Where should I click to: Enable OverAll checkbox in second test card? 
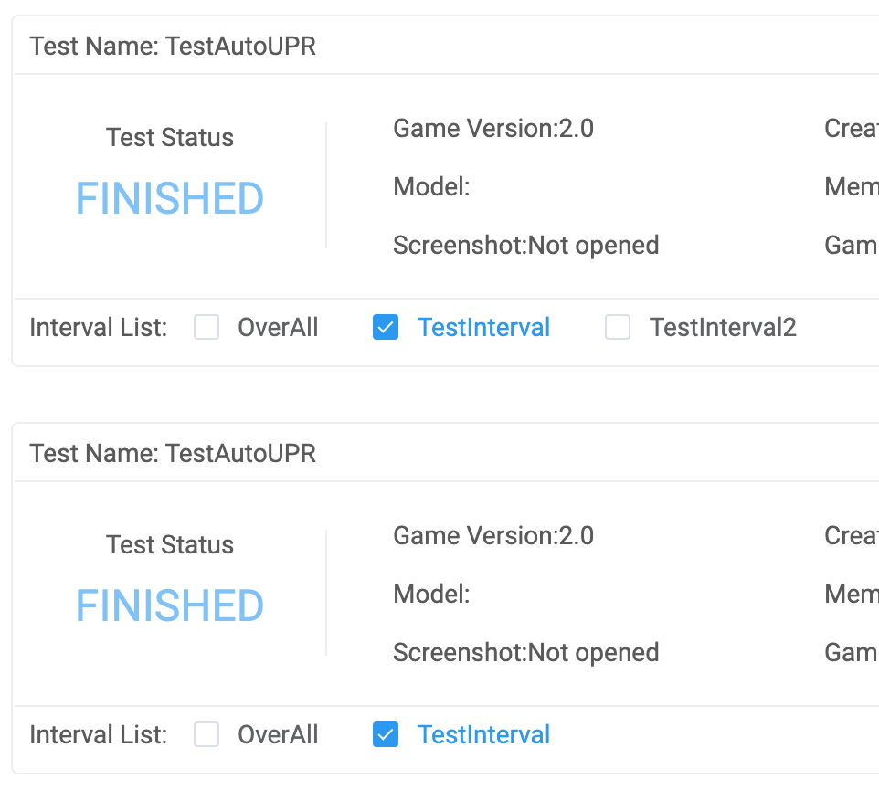(x=207, y=735)
